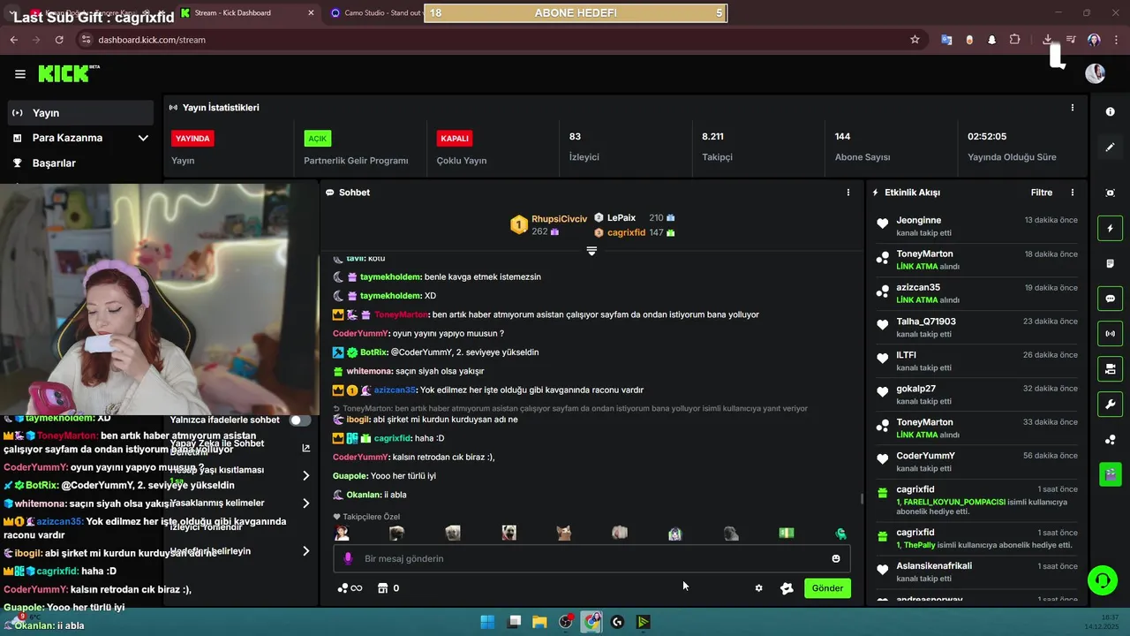Bookmark page with the star icon
1130x636 pixels.
click(x=915, y=40)
